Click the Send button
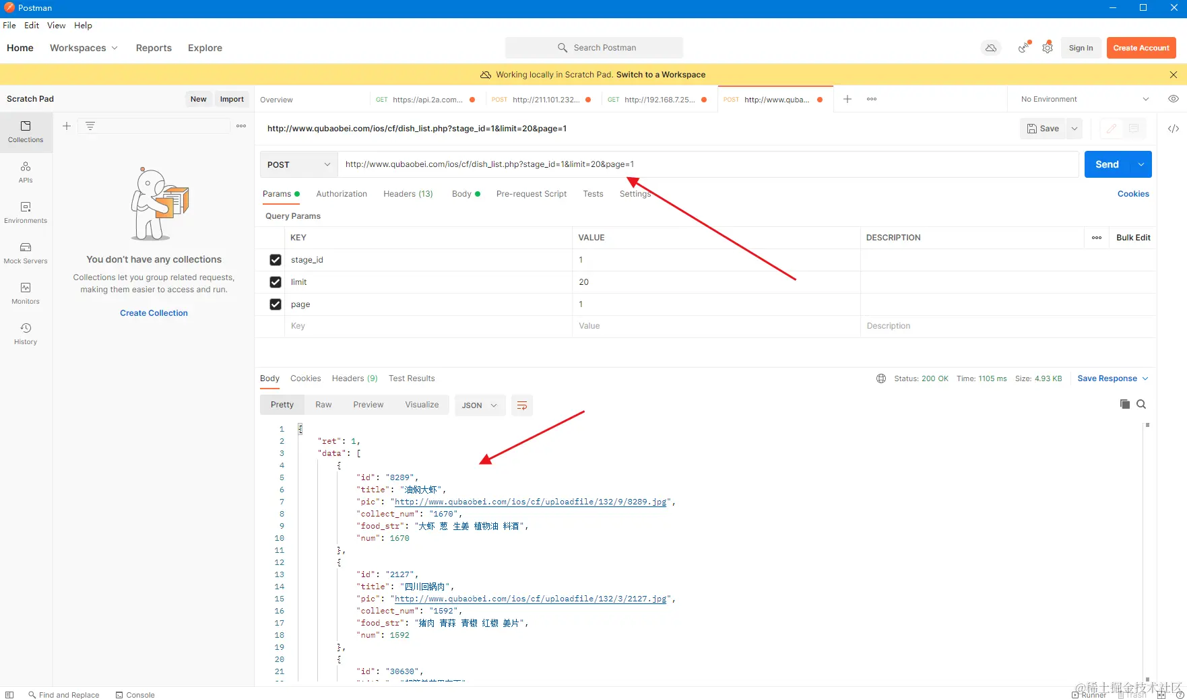The image size is (1187, 699). [x=1108, y=164]
